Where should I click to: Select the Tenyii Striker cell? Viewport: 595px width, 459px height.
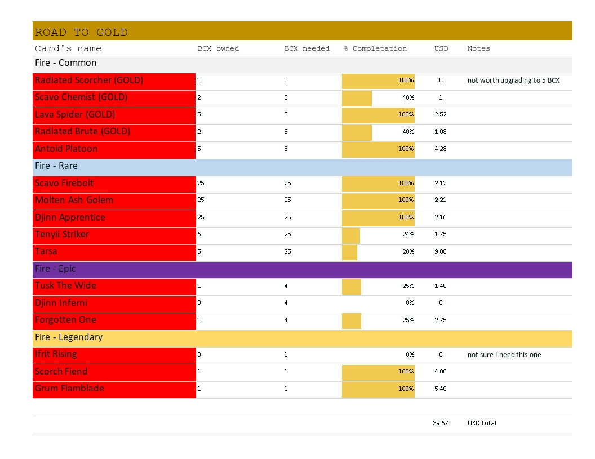click(x=114, y=235)
